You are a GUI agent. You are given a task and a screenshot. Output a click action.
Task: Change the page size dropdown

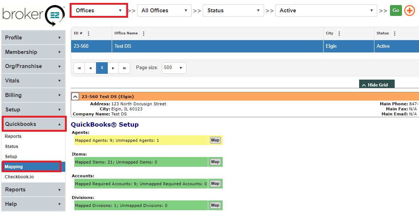(x=174, y=68)
